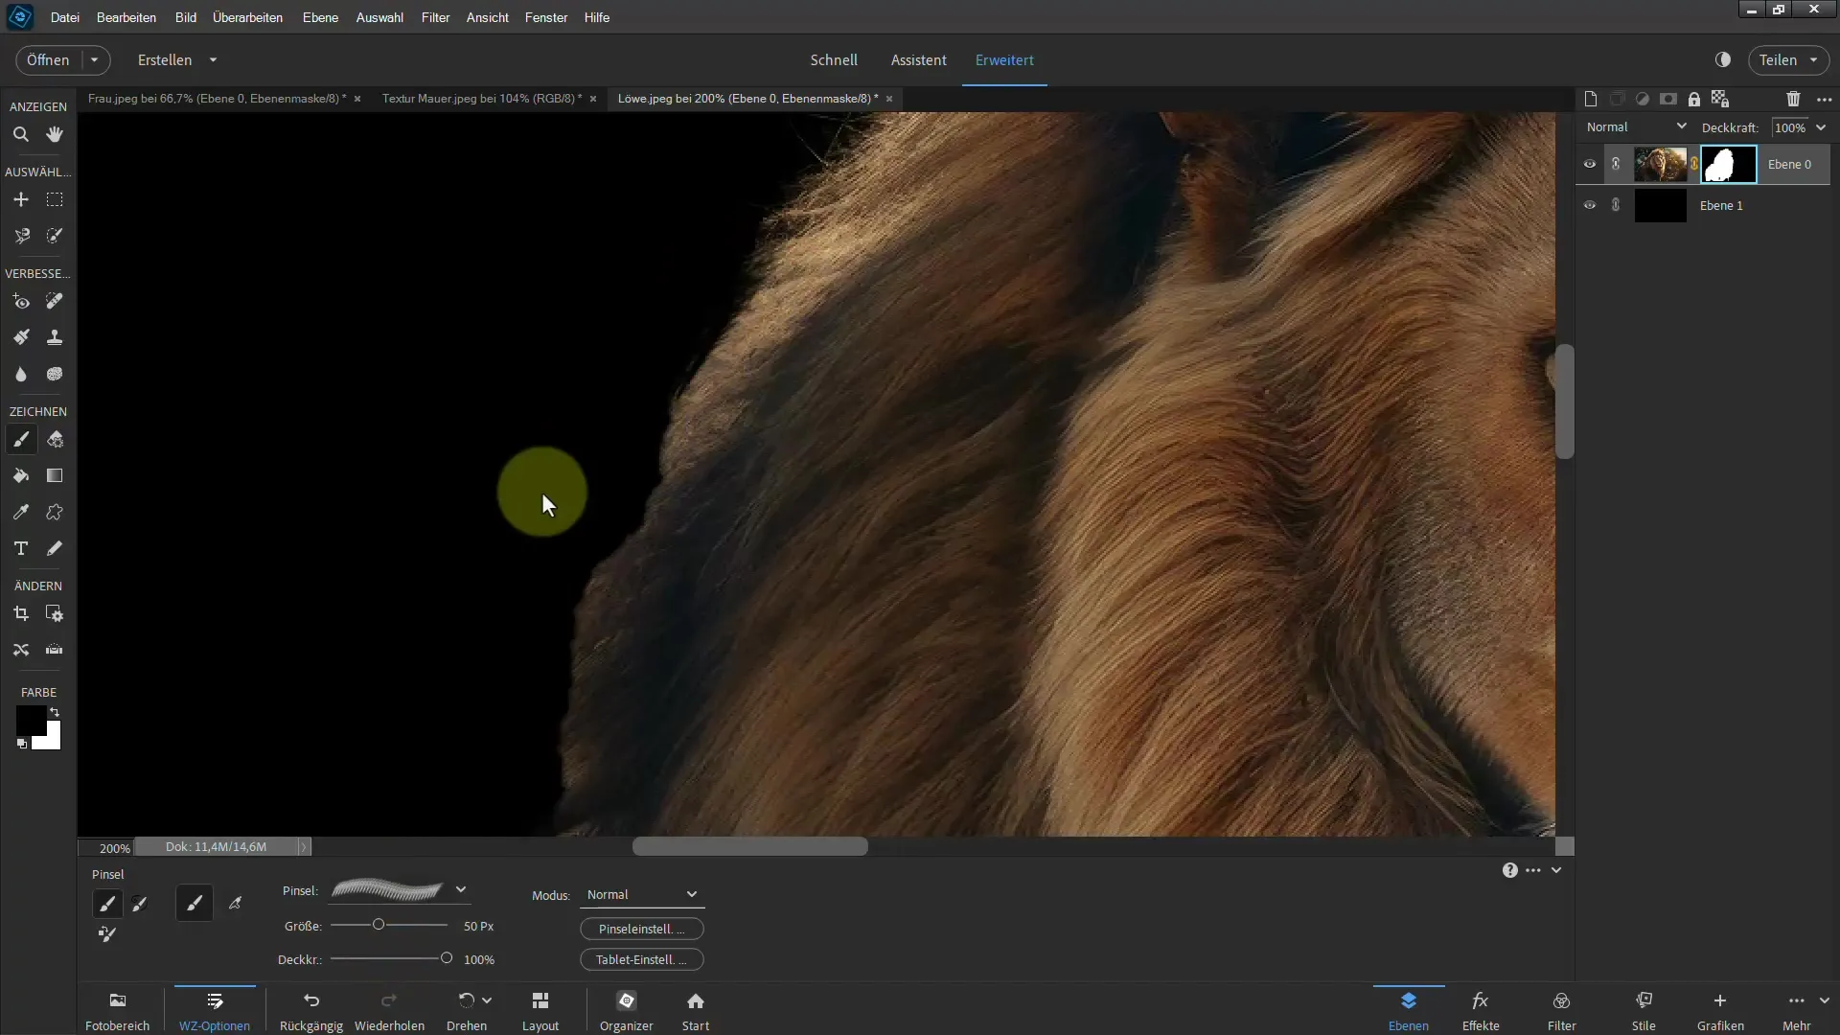The width and height of the screenshot is (1840, 1035).
Task: Enable airbrush mode in brush options
Action: (236, 903)
